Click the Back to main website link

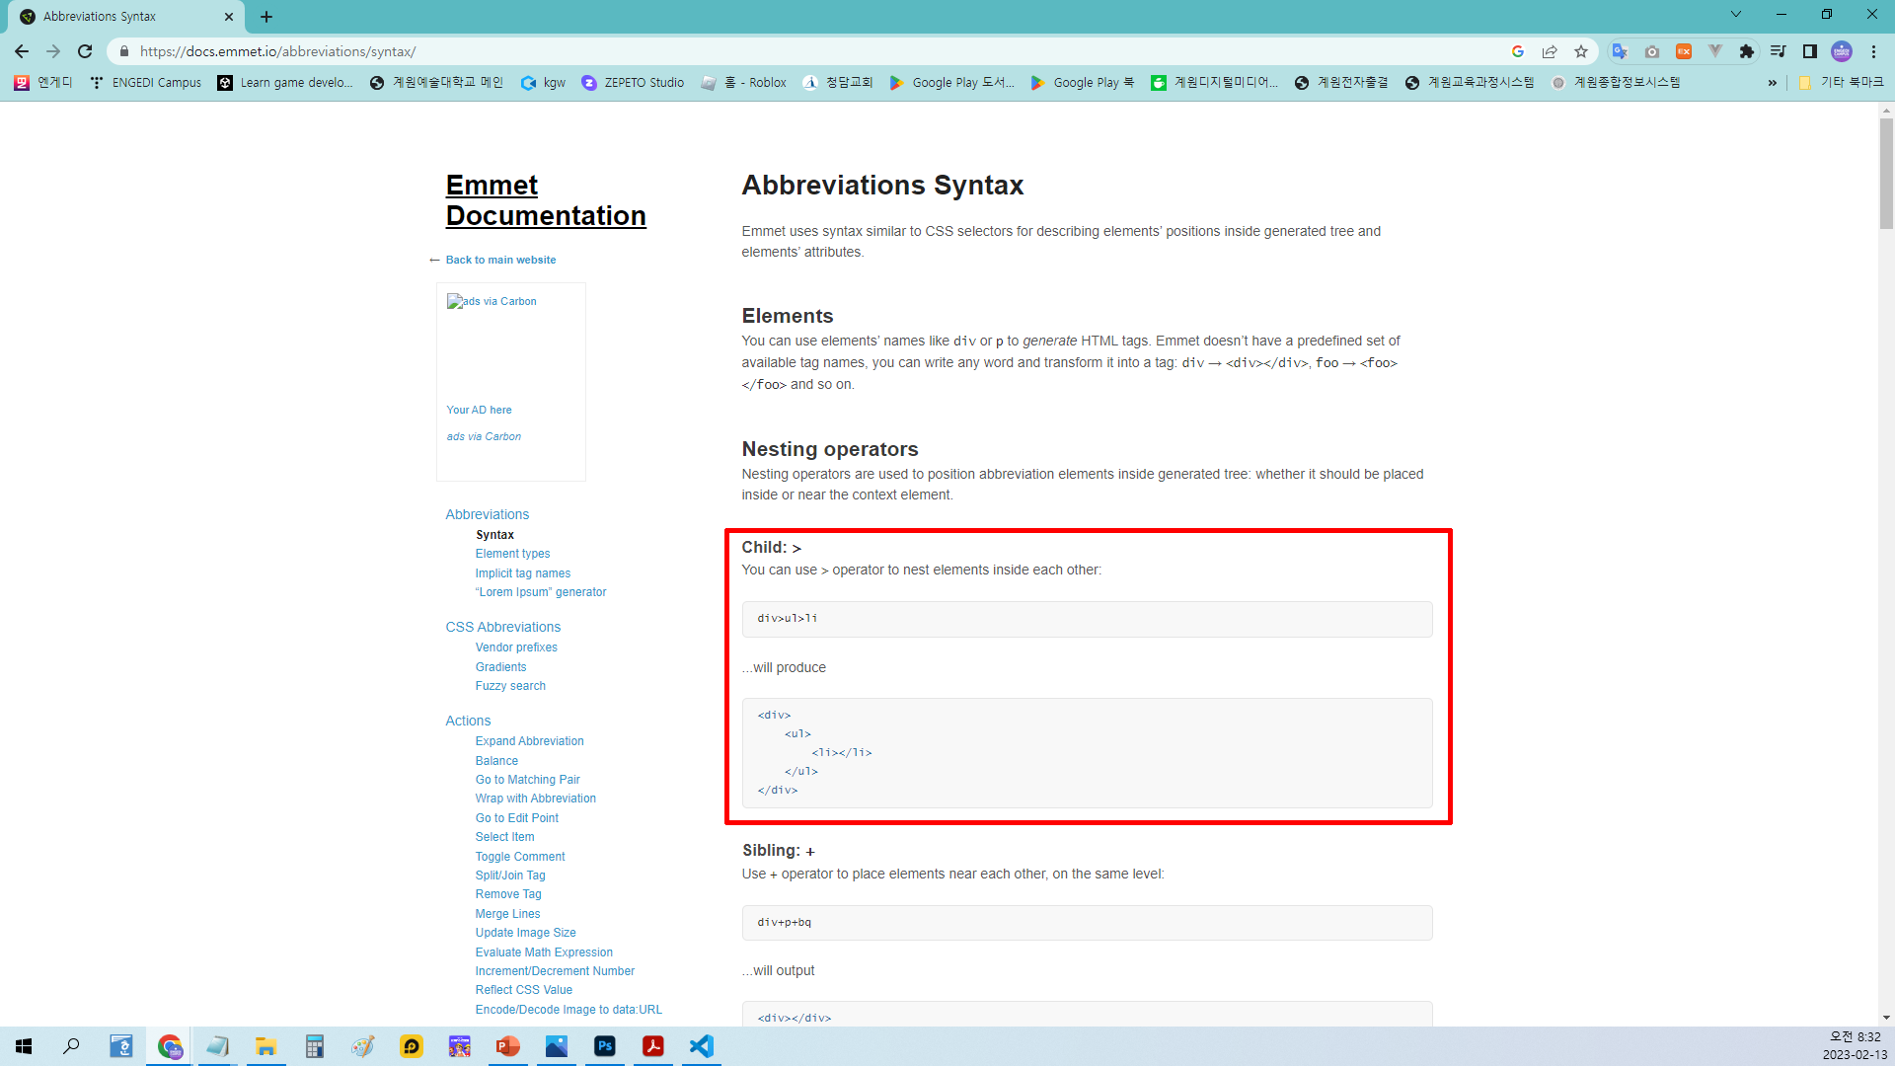tap(500, 260)
